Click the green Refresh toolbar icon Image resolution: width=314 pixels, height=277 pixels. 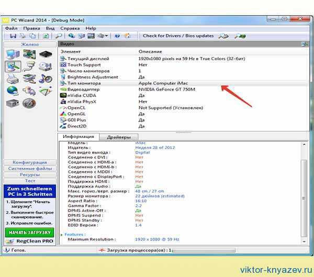46,36
